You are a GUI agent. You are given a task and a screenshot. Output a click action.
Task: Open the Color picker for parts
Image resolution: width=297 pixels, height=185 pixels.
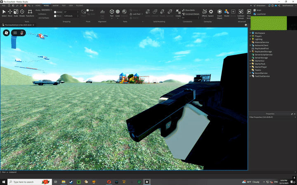[x=118, y=13]
